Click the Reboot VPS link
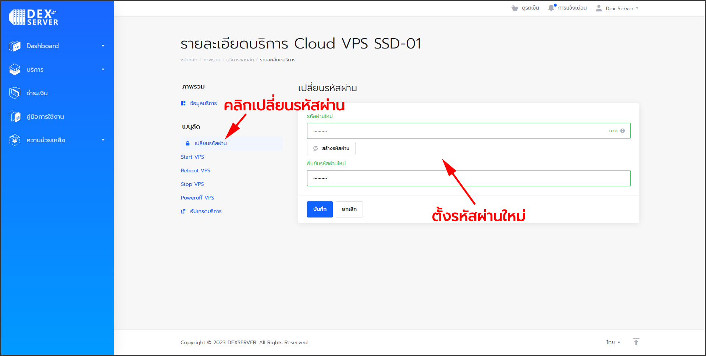 pyautogui.click(x=195, y=170)
